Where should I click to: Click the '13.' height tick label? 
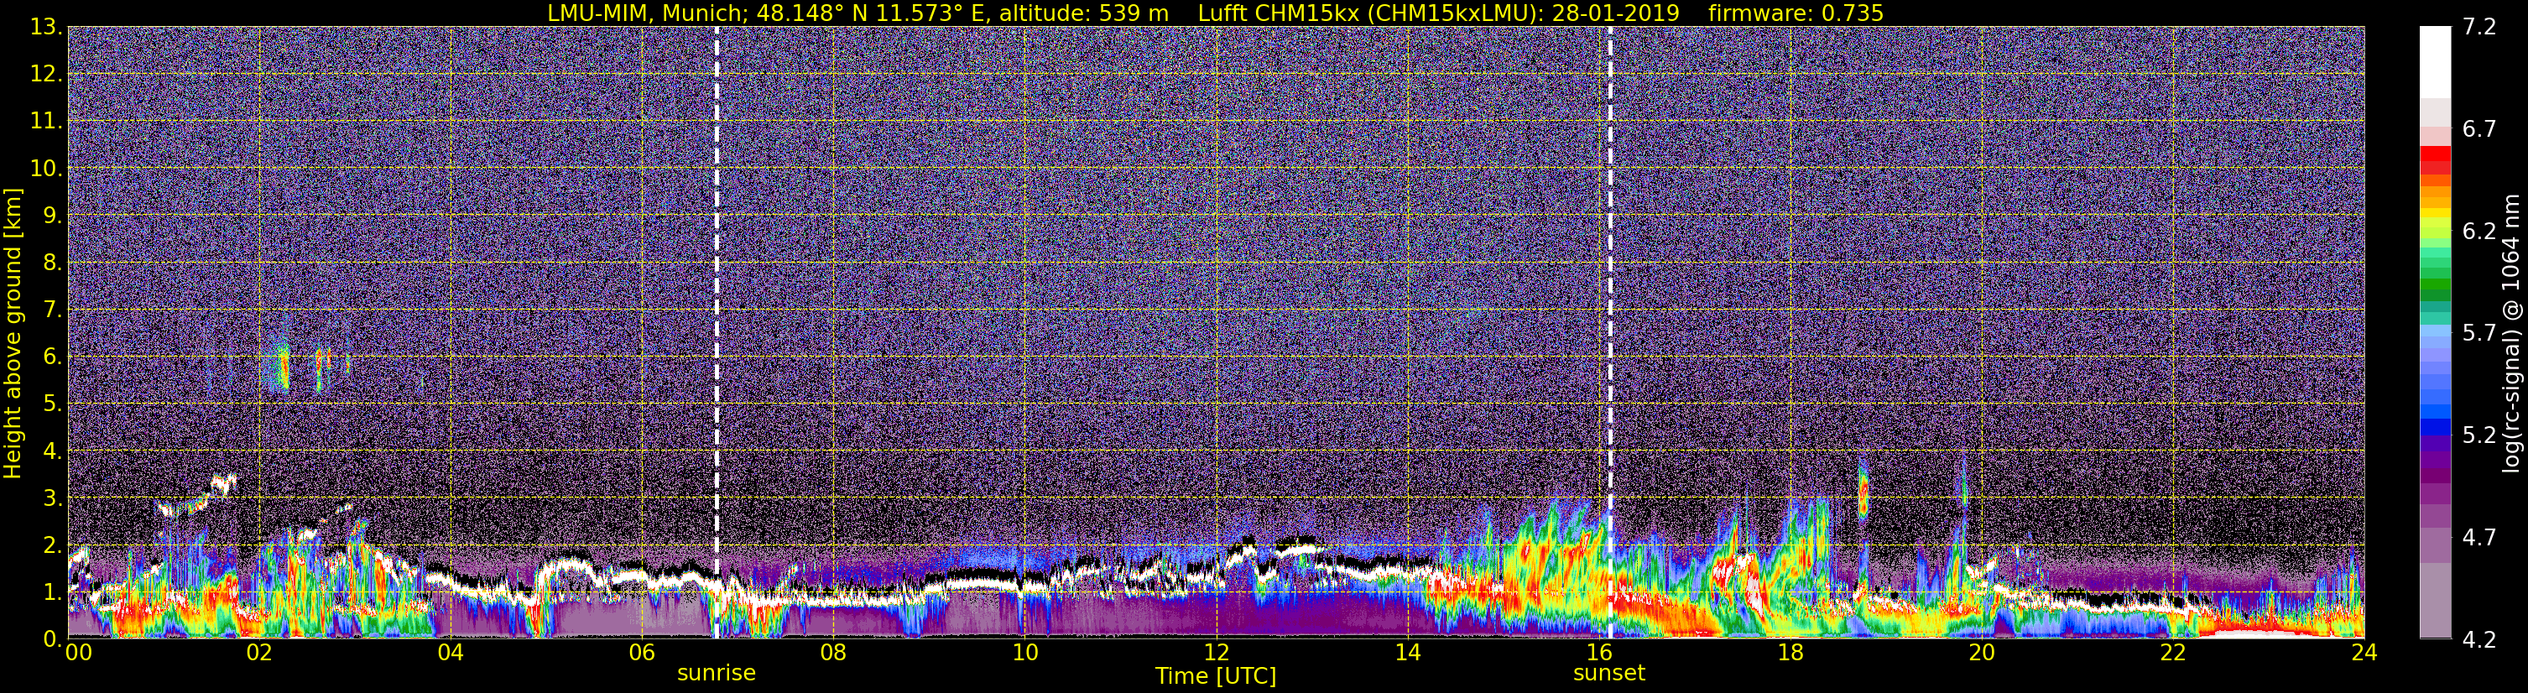[x=46, y=27]
